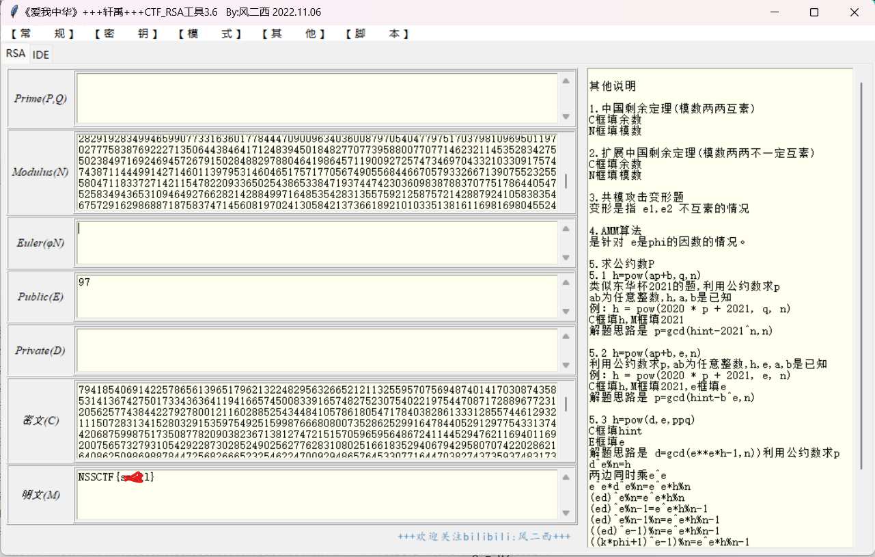Click the up arrow of the 明文(M) scrollbar
The width and height of the screenshot is (875, 557).
566,477
